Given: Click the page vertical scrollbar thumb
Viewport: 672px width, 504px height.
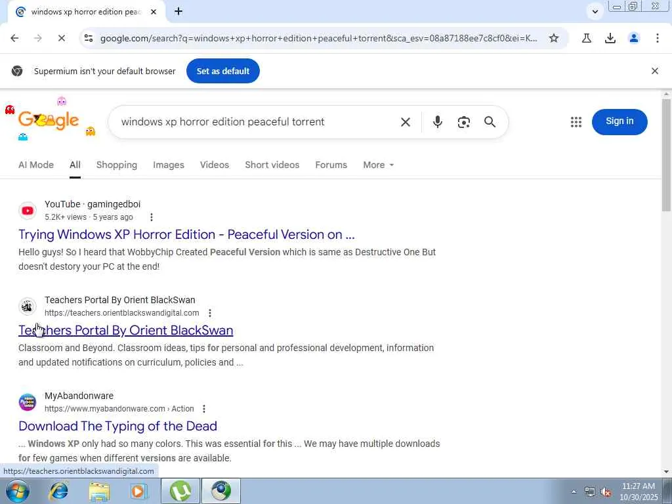Looking at the screenshot, I should point(666,154).
